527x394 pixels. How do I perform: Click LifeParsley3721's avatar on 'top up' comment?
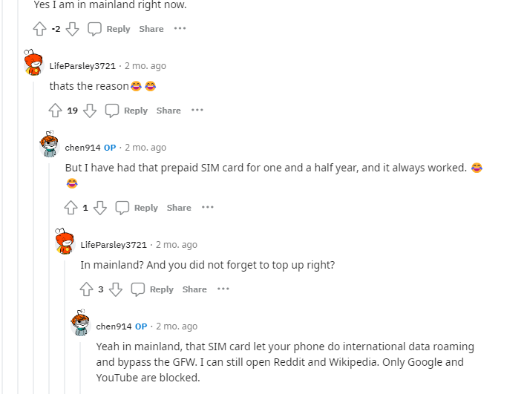pyautogui.click(x=65, y=241)
